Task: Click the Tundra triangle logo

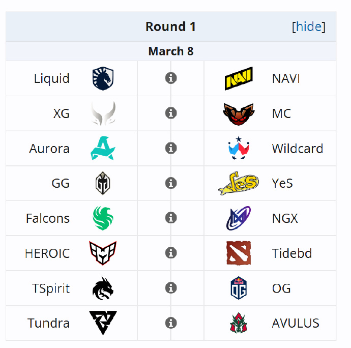Action: [x=103, y=323]
